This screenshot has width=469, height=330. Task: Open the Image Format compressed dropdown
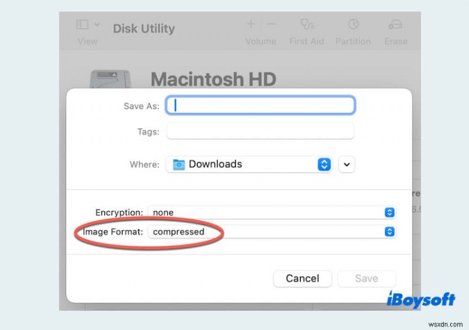272,232
